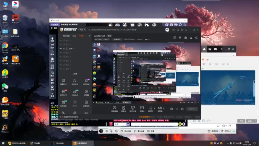
Task: Toggle visibility eye of 全屏 1 source
Action: point(61,48)
